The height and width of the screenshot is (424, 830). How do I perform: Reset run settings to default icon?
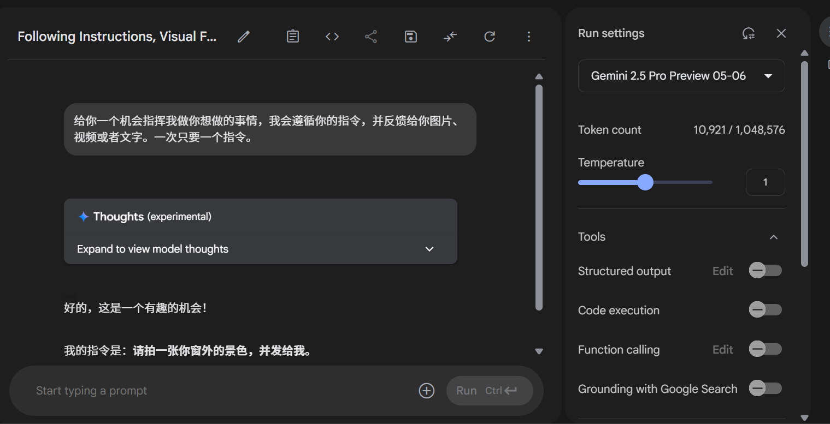tap(749, 33)
